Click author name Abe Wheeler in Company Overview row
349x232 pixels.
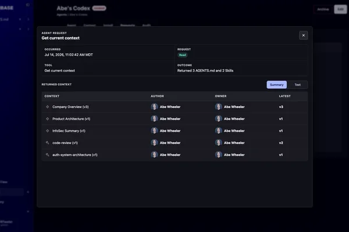170,107
